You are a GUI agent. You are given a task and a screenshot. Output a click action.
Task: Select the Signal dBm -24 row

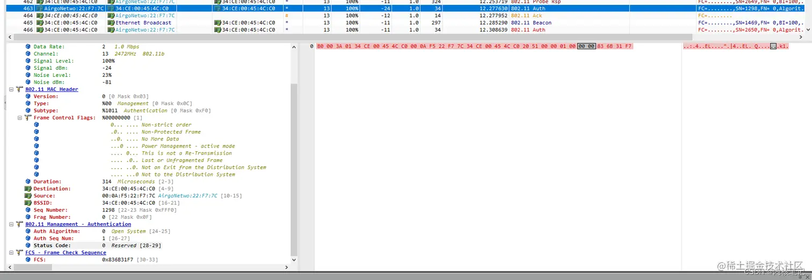(x=68, y=68)
